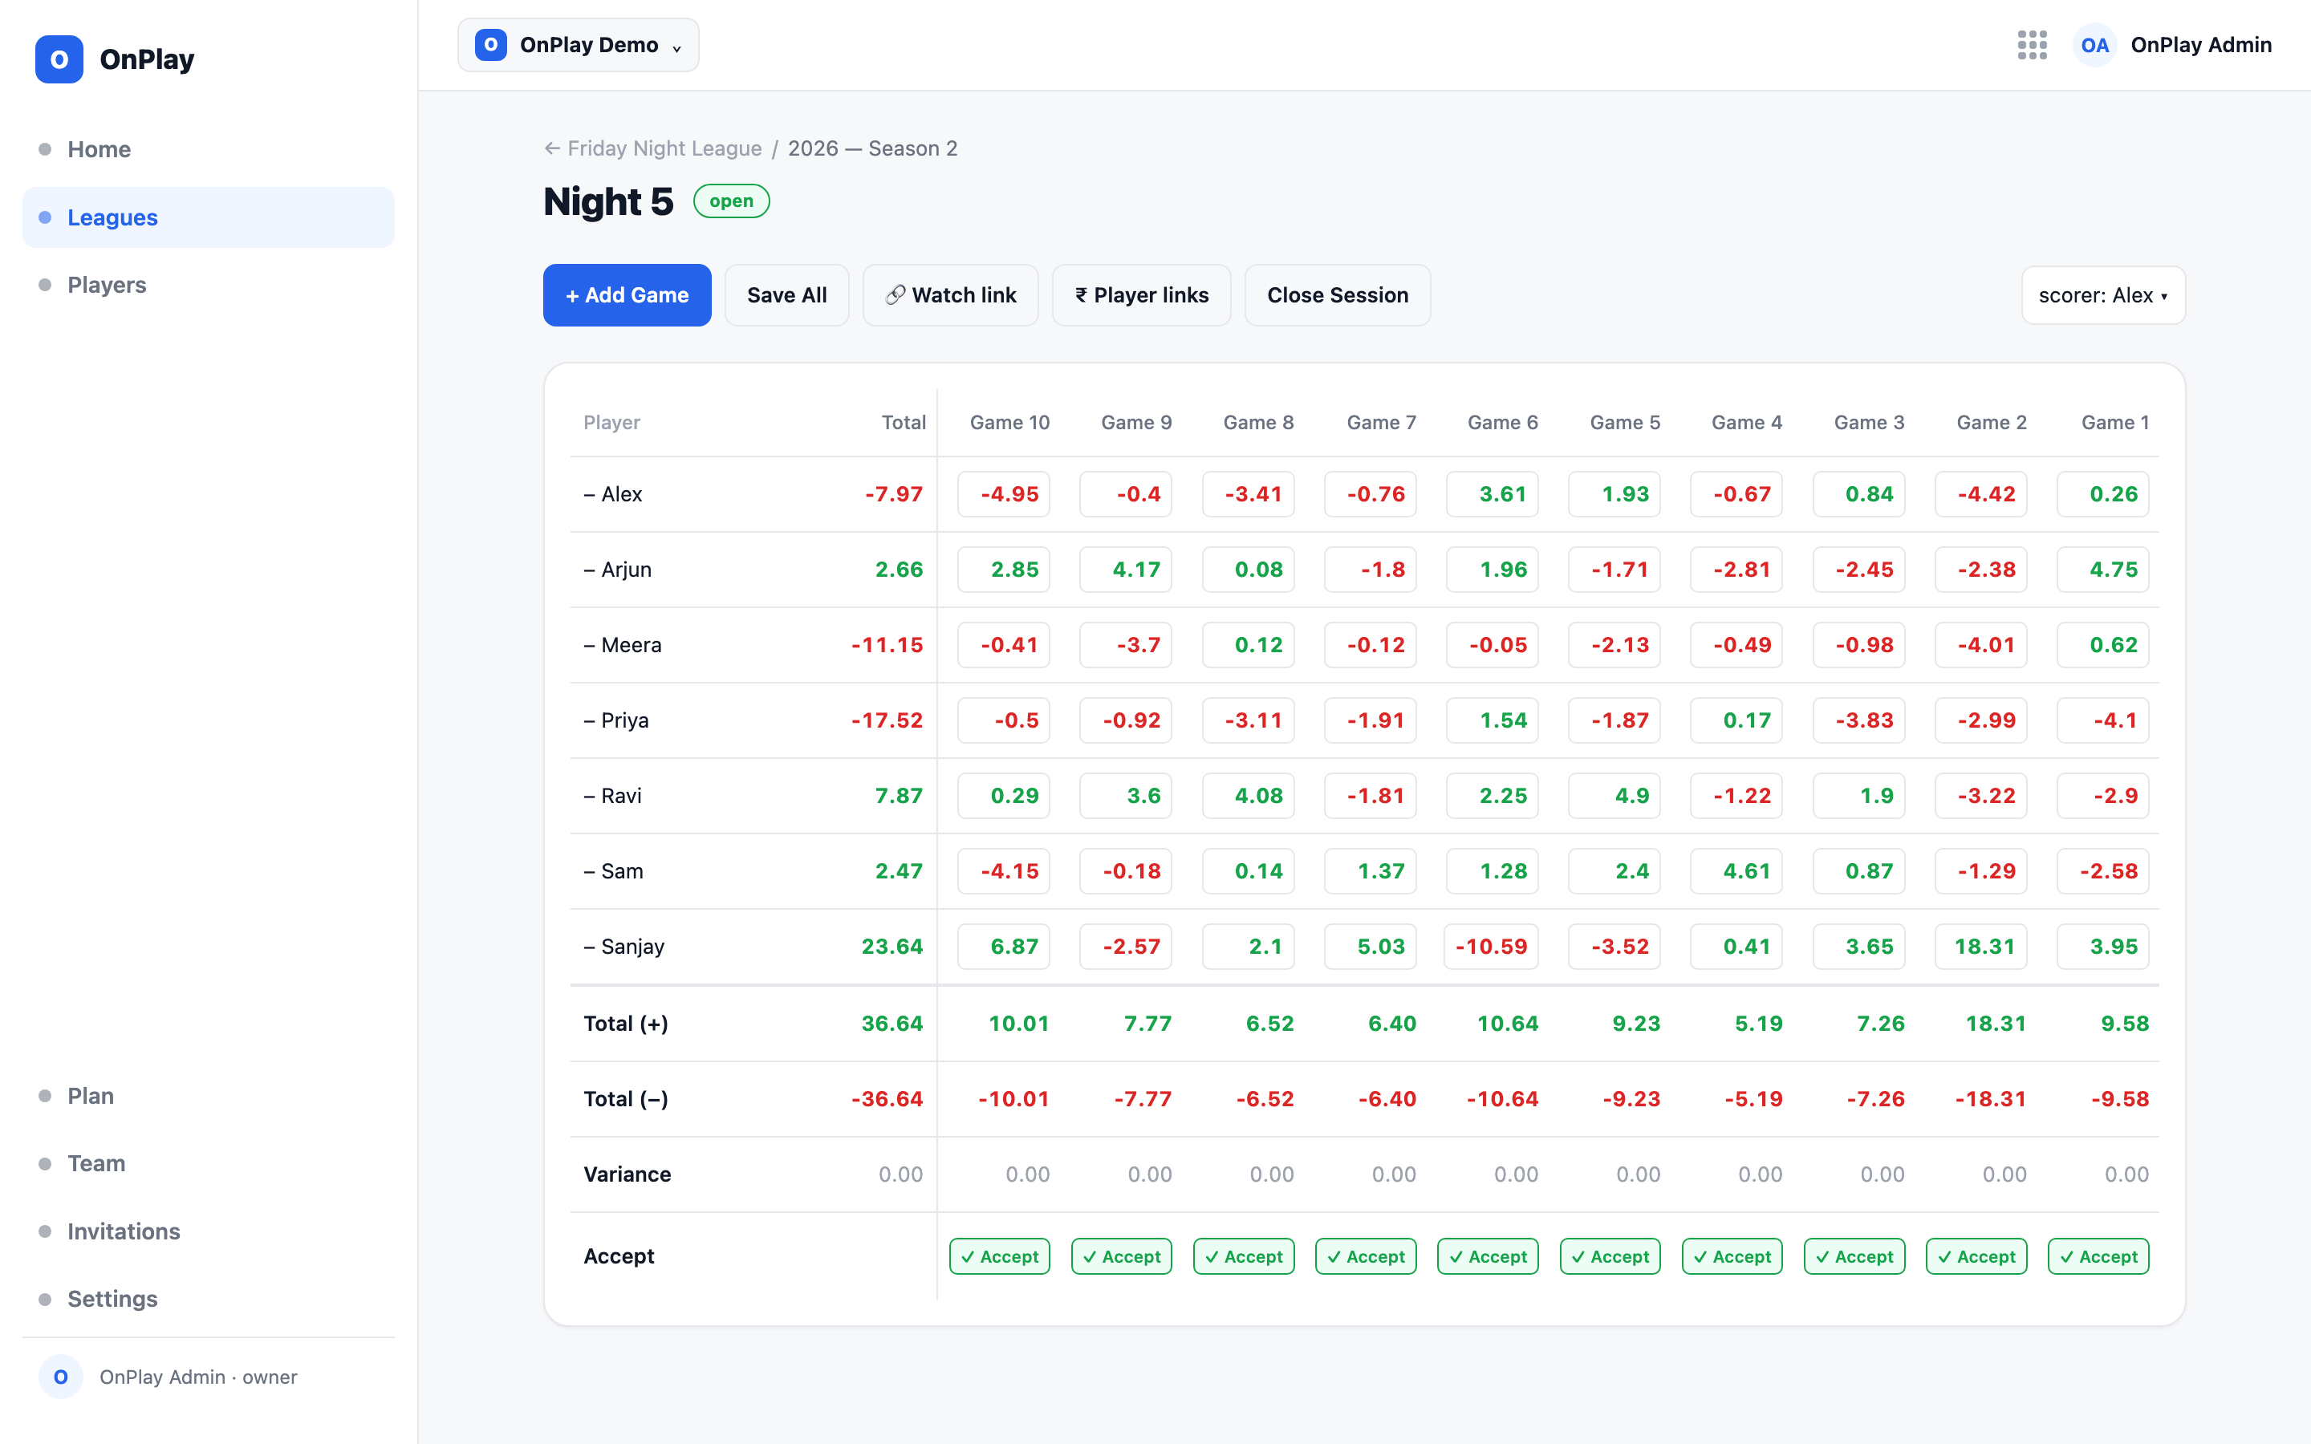Image resolution: width=2311 pixels, height=1444 pixels.
Task: Open Invitations in sidebar
Action: click(208, 1231)
